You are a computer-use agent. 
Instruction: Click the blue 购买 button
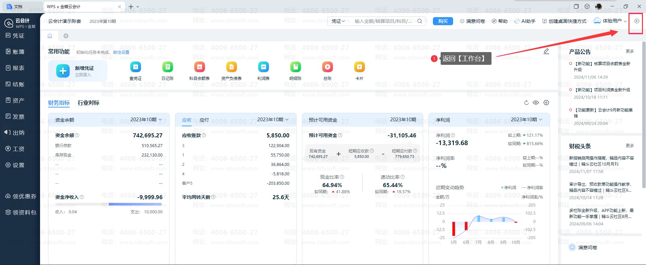(x=443, y=21)
